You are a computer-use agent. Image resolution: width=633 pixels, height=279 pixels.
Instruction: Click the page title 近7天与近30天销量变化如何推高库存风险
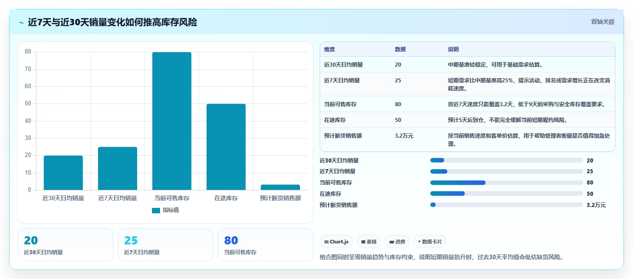[x=112, y=22]
